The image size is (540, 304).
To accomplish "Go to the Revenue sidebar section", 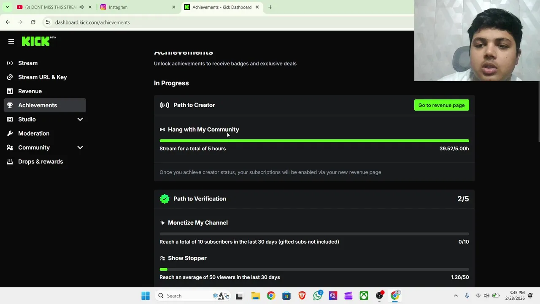I will (x=45, y=91).
